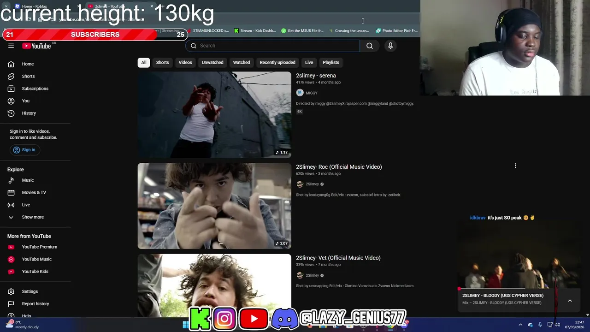Open Get the M3U8 File bookmark
The width and height of the screenshot is (590, 332).
tap(302, 31)
